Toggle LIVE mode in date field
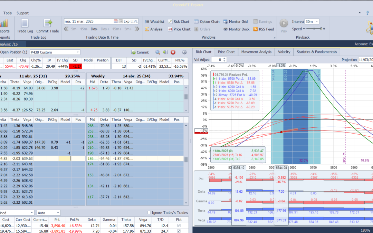The image size is (373, 233). click(x=134, y=21)
